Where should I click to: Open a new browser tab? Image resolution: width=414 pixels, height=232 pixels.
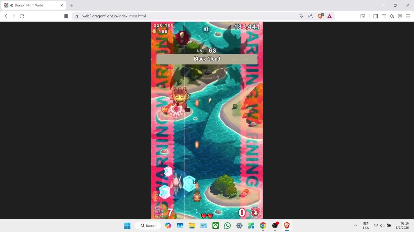tap(72, 5)
